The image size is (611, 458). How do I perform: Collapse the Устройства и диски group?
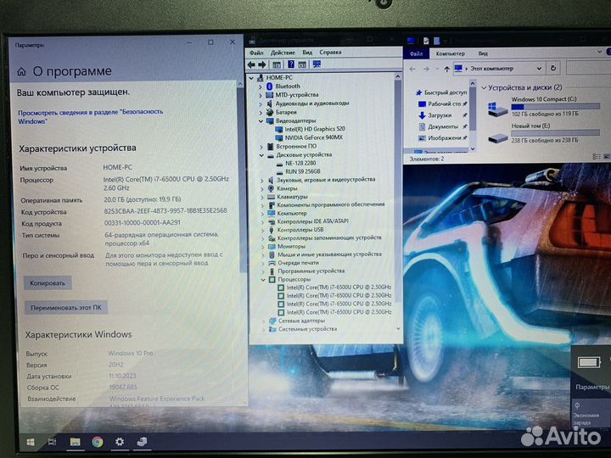484,87
